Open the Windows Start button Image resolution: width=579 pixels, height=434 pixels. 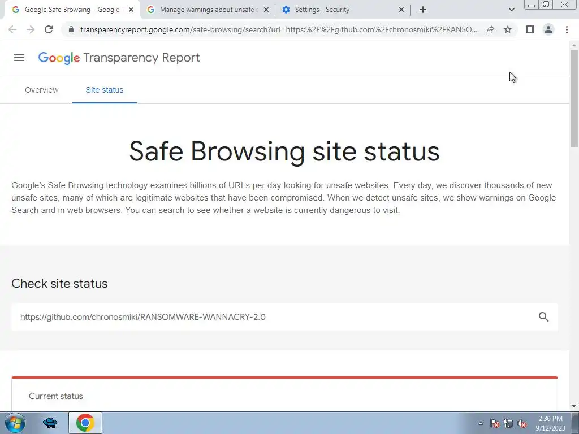tap(15, 423)
